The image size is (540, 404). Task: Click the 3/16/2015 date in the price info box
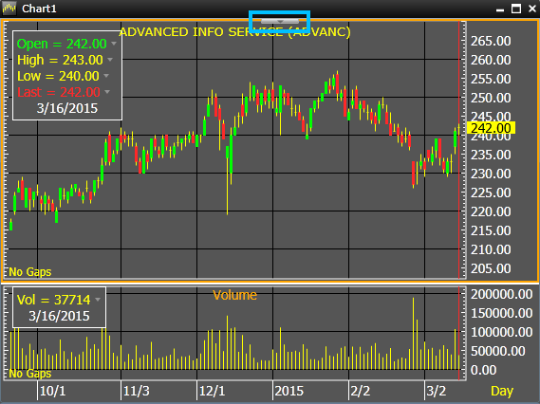(x=67, y=108)
